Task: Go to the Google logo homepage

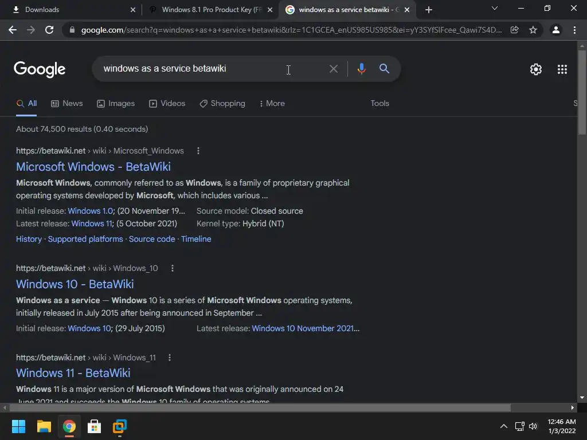Action: (40, 69)
